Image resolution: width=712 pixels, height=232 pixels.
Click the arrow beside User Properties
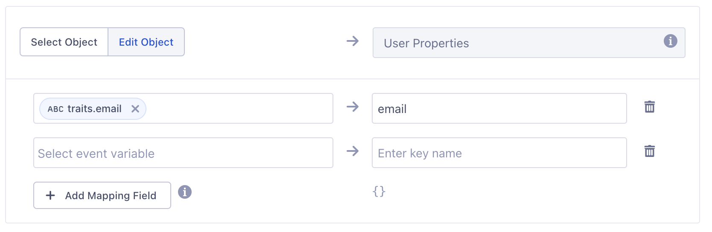tap(353, 41)
